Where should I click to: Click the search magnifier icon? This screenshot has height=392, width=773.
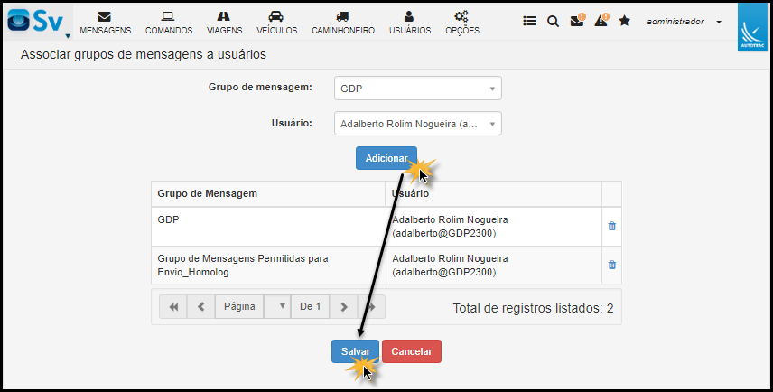coord(553,21)
